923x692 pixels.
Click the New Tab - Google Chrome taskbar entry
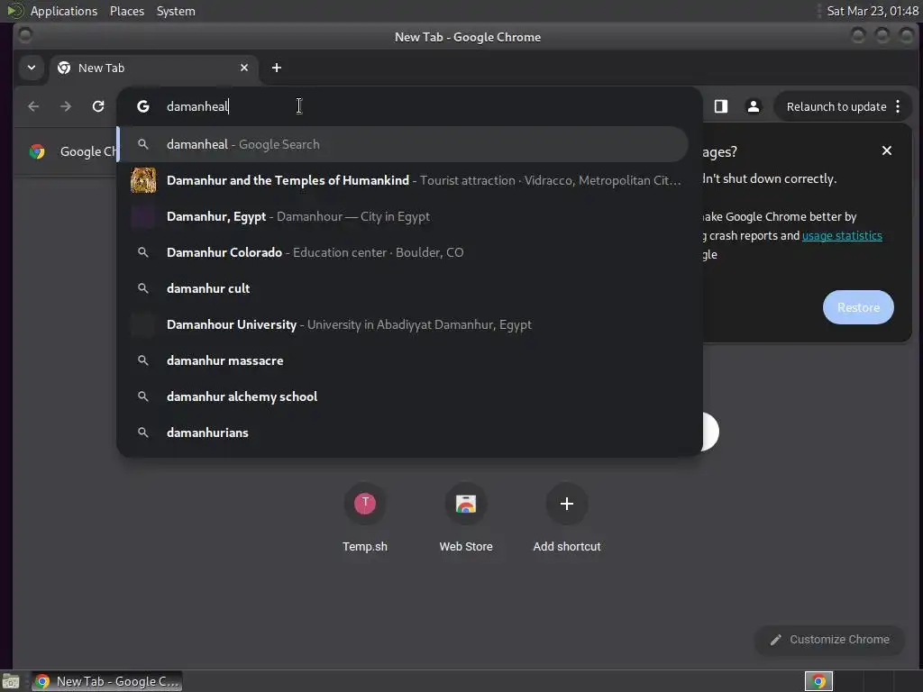tap(106, 681)
